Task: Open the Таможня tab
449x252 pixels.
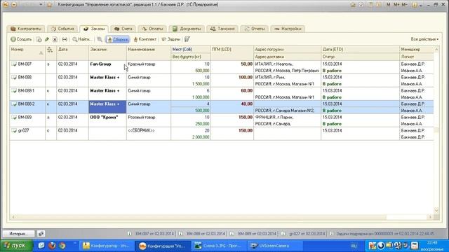Action: [222, 29]
